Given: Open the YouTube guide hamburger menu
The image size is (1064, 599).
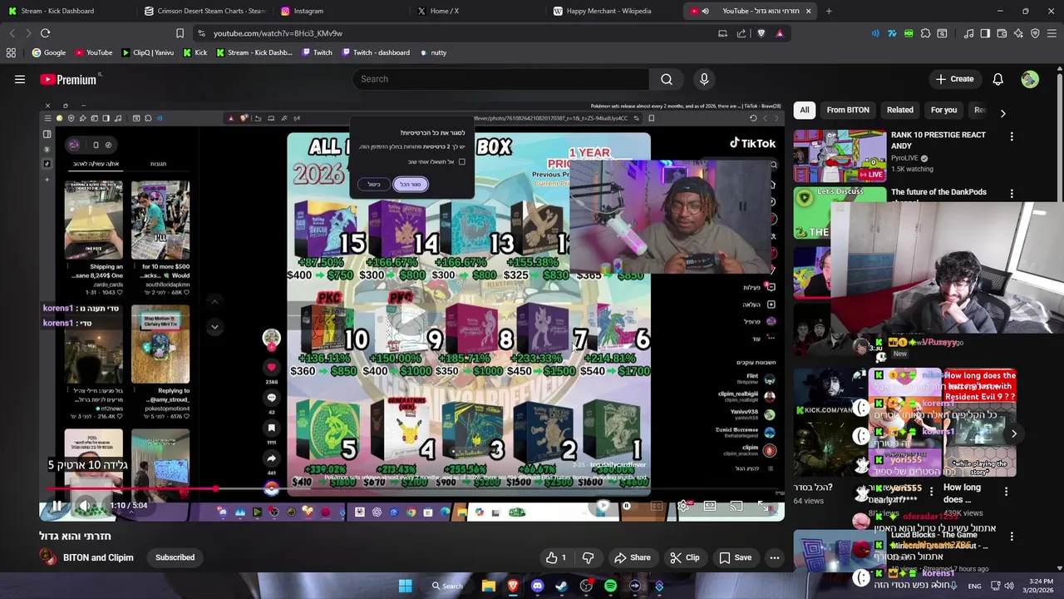Looking at the screenshot, I should (x=20, y=79).
